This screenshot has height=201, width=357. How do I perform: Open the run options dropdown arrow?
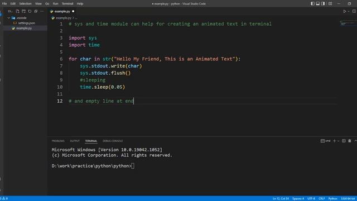pyautogui.click(x=348, y=11)
